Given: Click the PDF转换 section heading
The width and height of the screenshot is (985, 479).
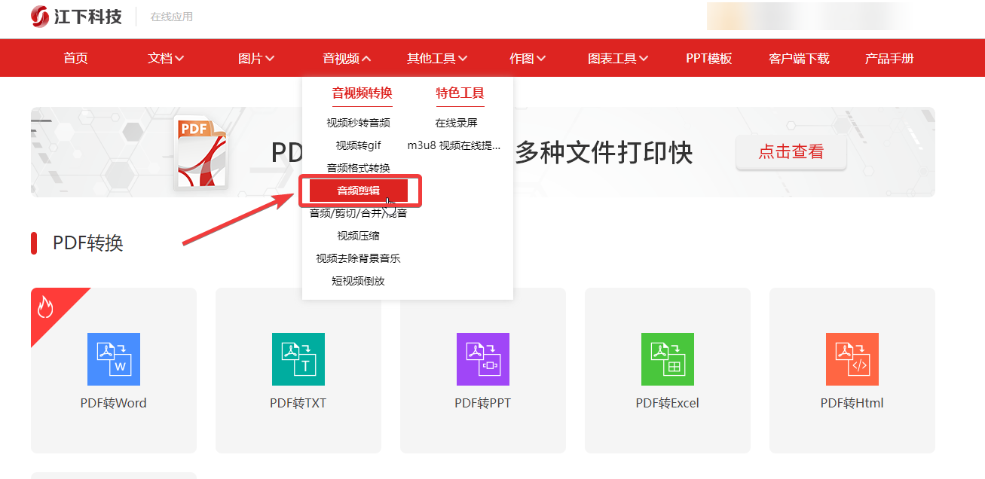Looking at the screenshot, I should tap(88, 243).
